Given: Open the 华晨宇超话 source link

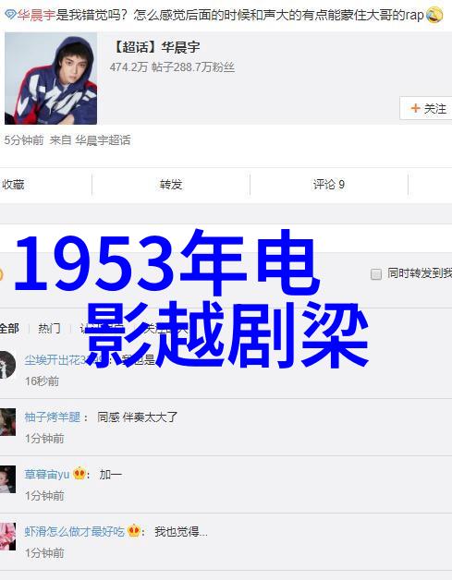Looking at the screenshot, I should pos(103,140).
